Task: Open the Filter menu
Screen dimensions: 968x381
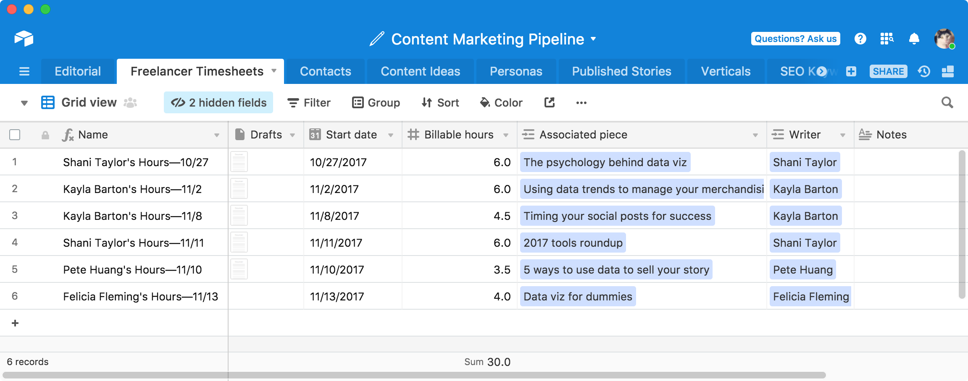Action: pyautogui.click(x=309, y=102)
